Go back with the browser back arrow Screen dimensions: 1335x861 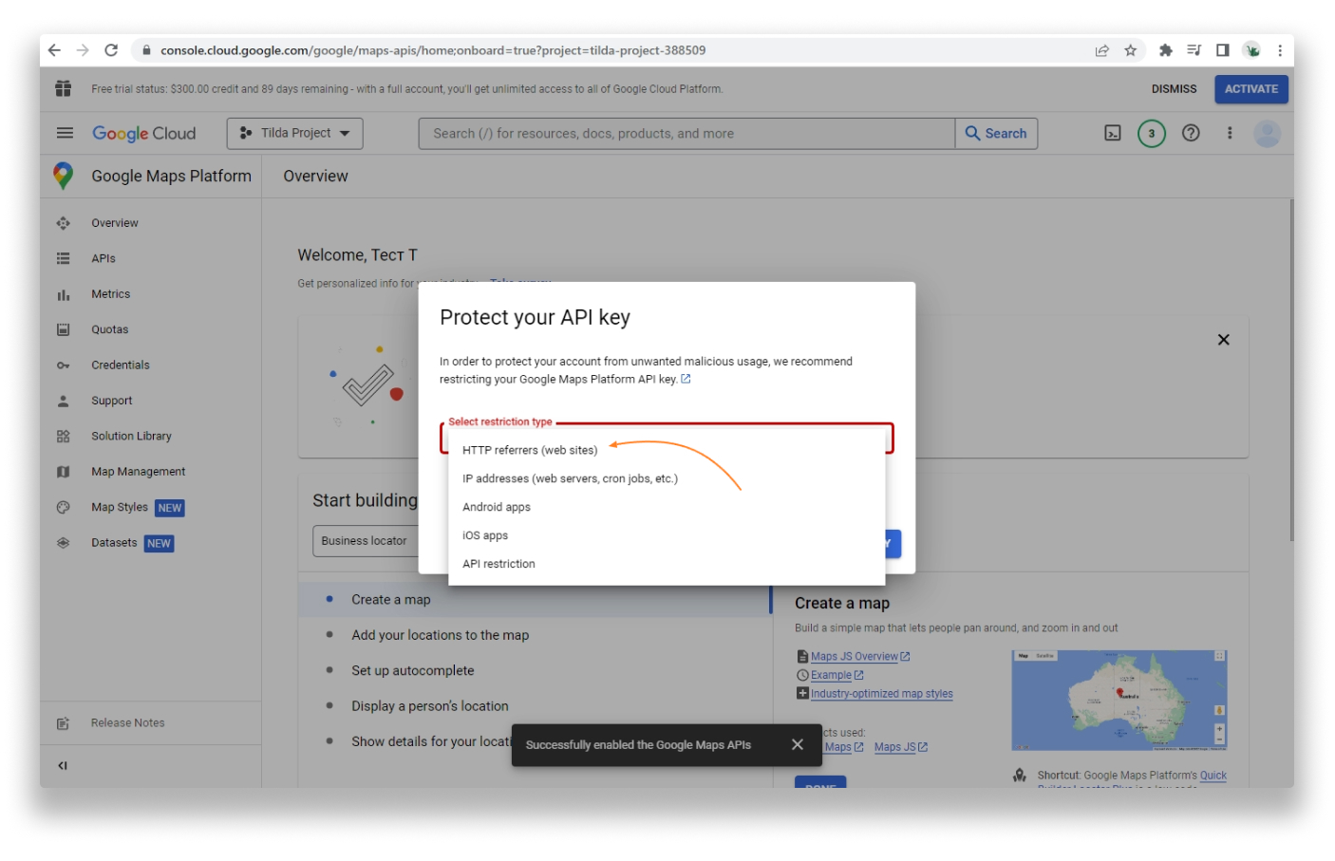(54, 50)
